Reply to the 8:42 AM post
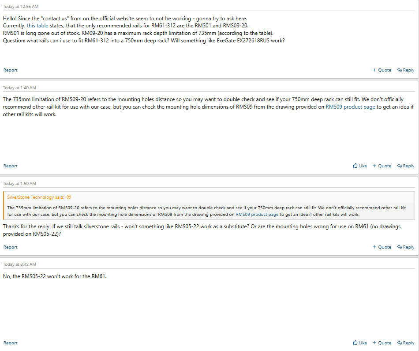Screen dimensions: 419x351 click(x=406, y=343)
